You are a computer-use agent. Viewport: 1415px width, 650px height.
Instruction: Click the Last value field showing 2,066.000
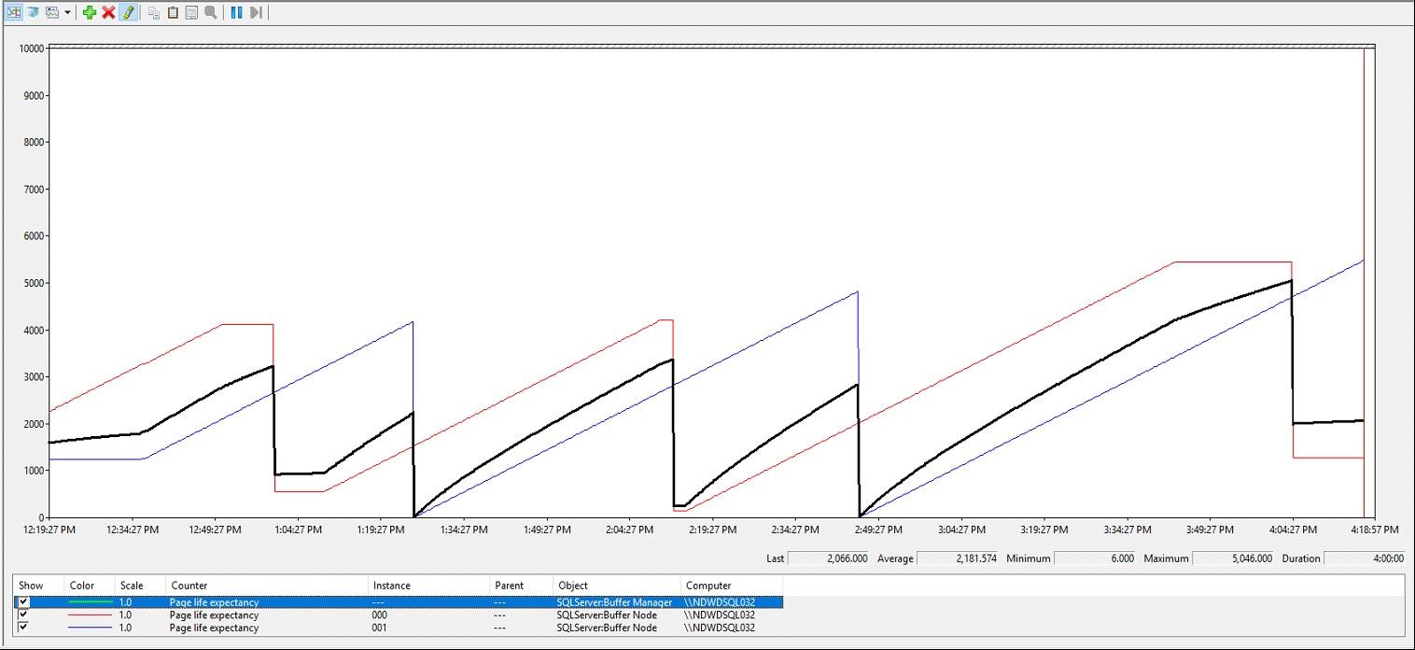[829, 558]
